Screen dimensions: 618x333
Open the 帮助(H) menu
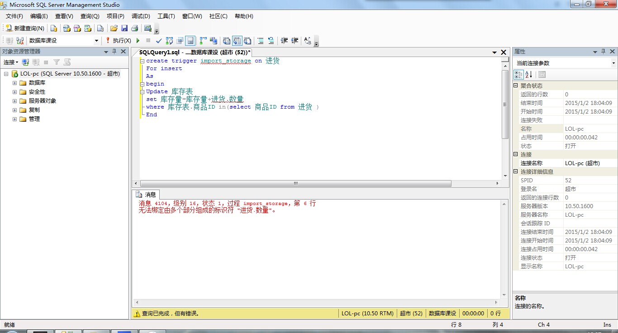click(244, 16)
